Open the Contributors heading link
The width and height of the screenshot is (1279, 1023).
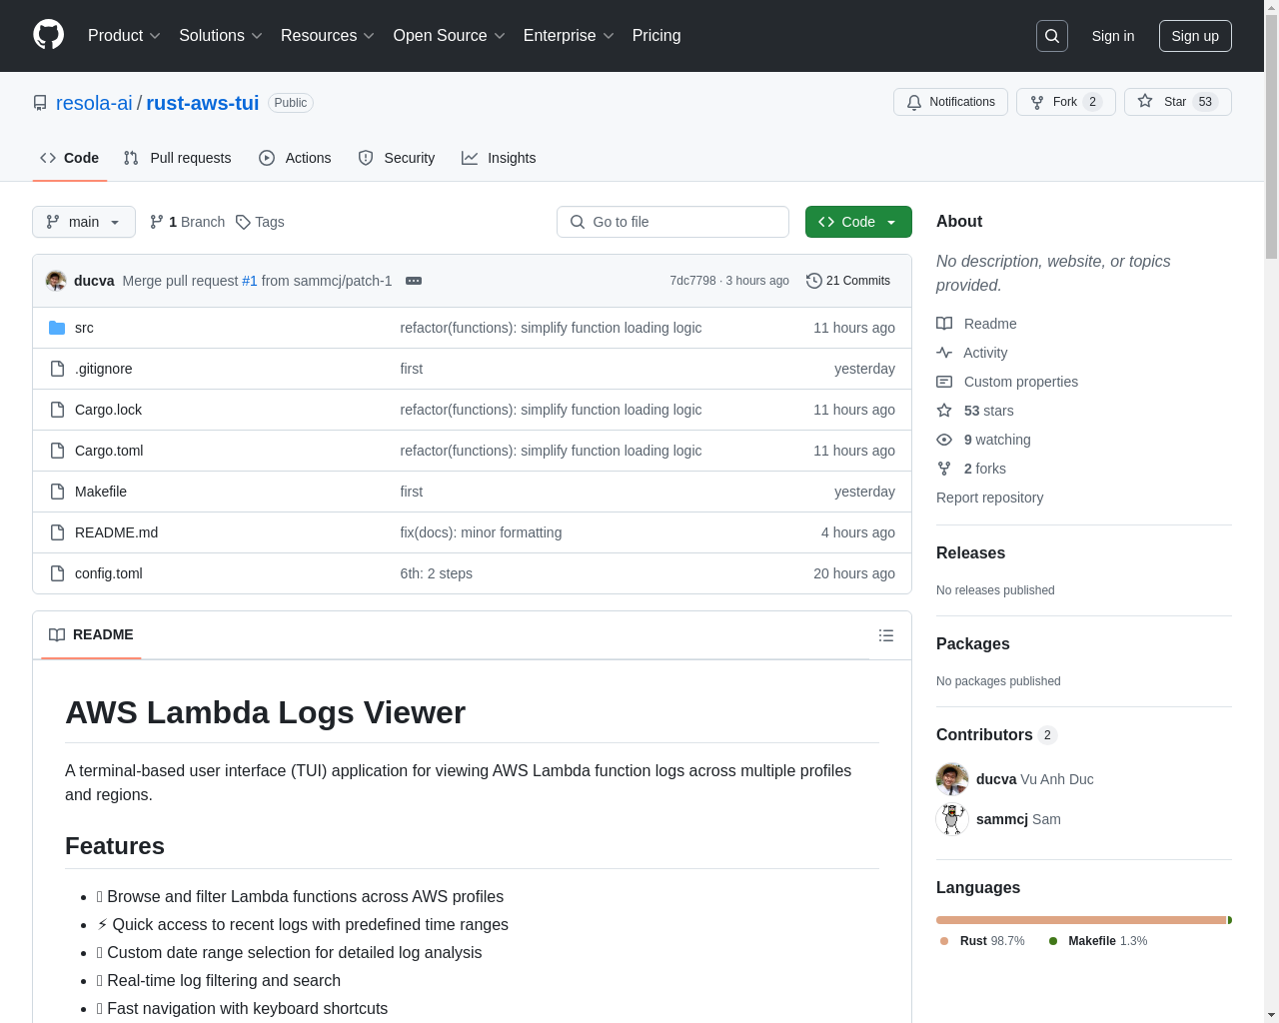click(996, 734)
